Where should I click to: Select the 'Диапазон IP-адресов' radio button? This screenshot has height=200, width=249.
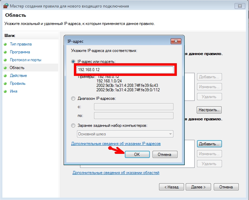coord(73,98)
